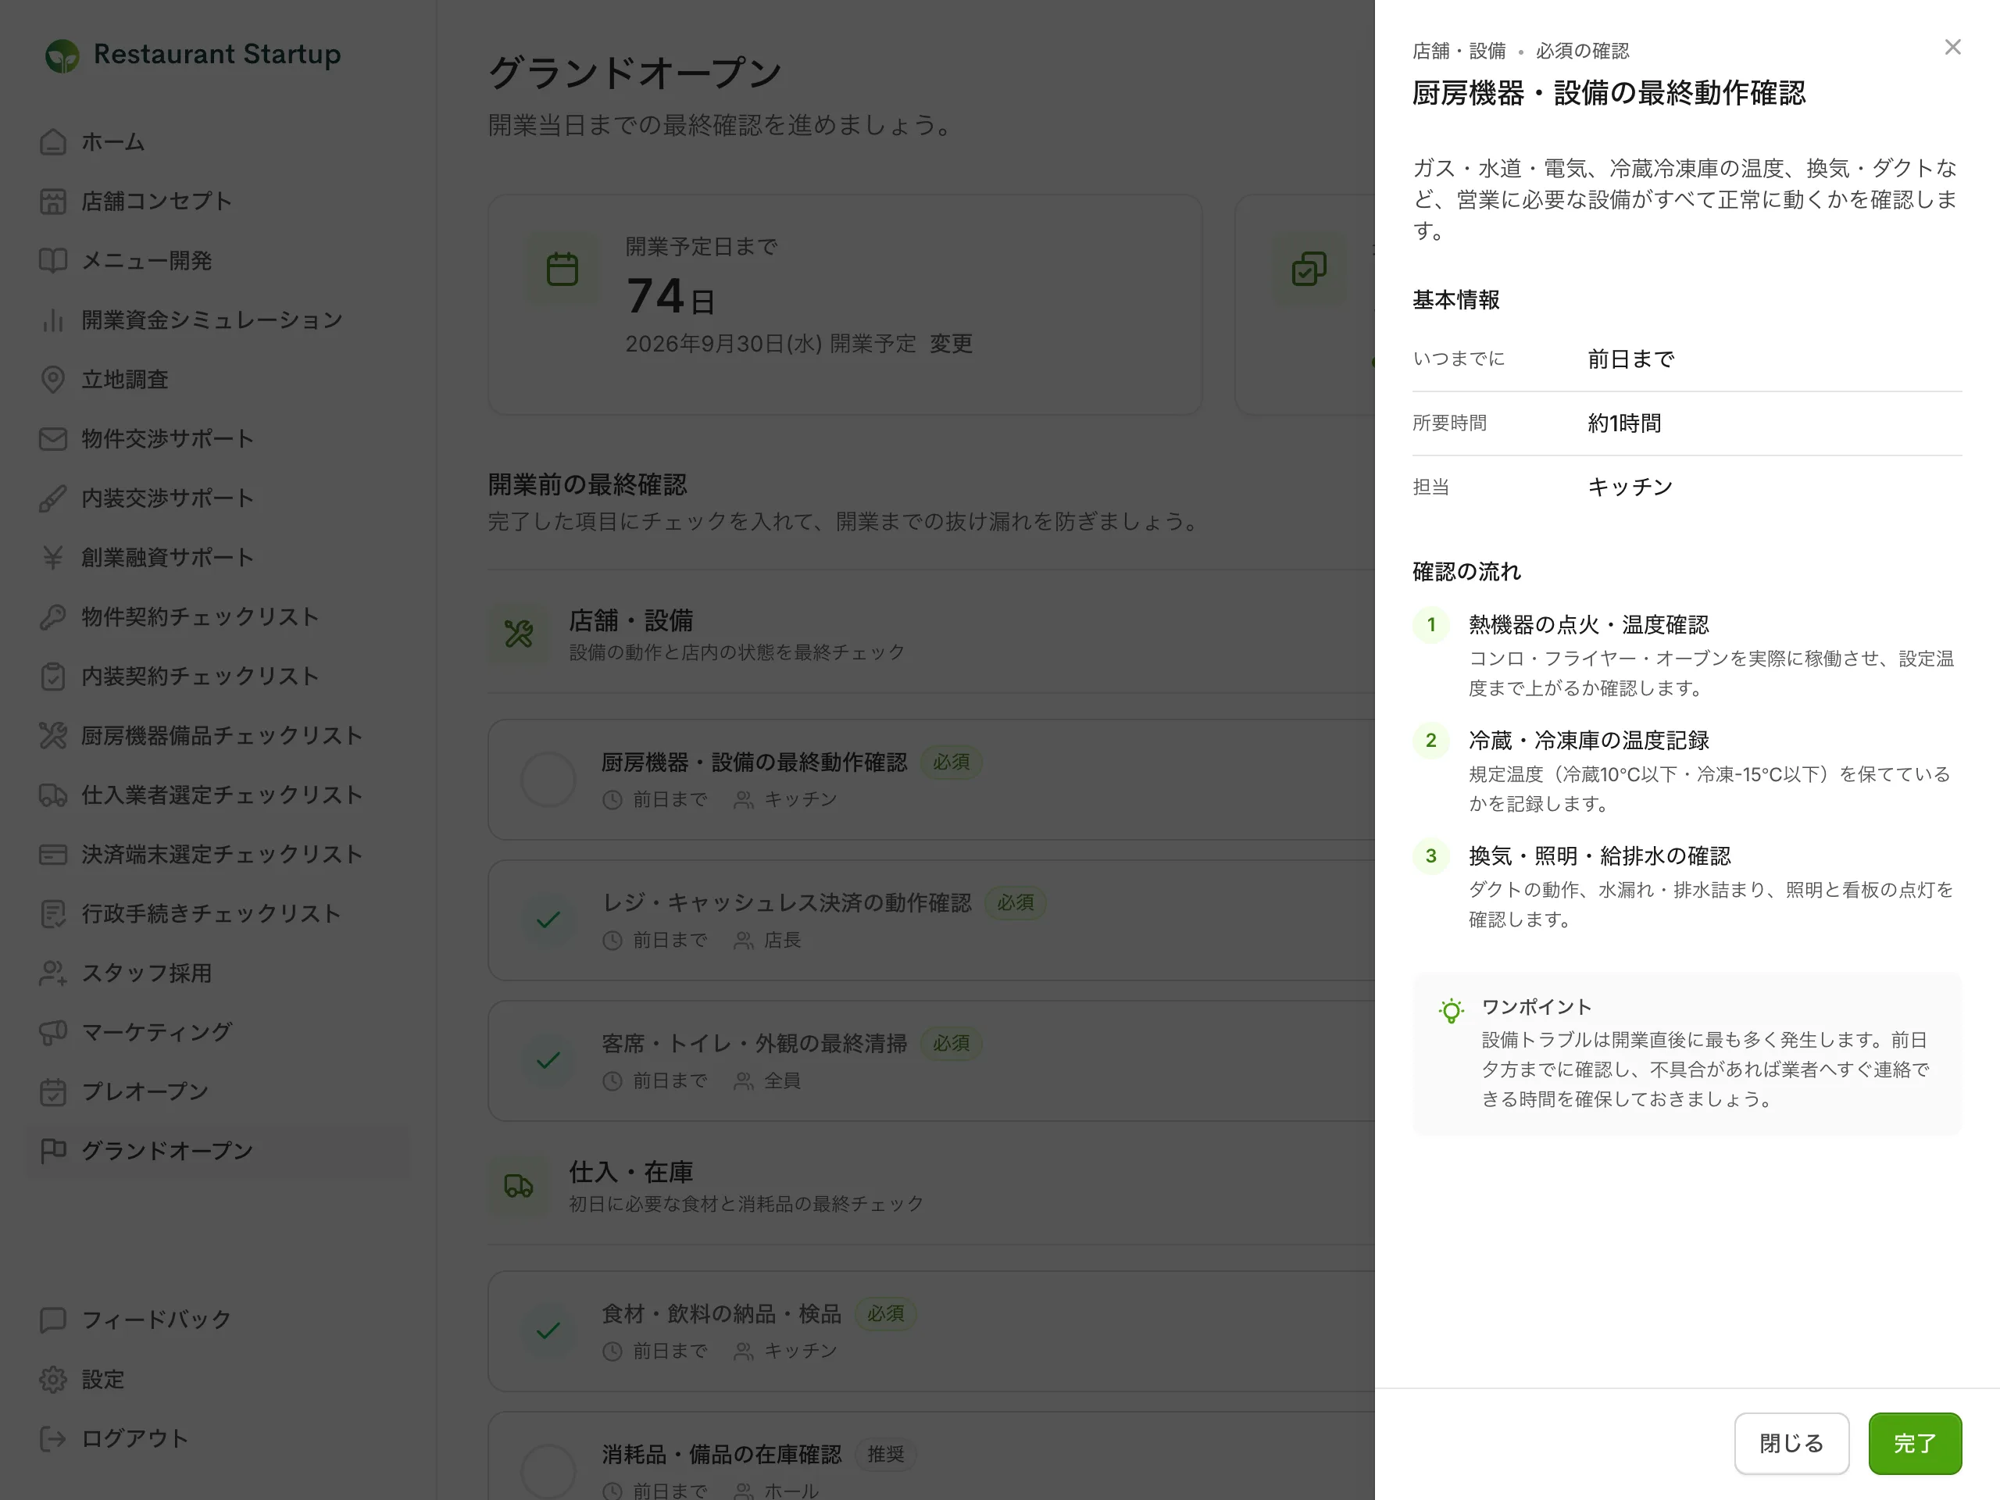Image resolution: width=2000 pixels, height=1500 pixels.
Task: Open 設定 from the sidebar
Action: (217, 1379)
